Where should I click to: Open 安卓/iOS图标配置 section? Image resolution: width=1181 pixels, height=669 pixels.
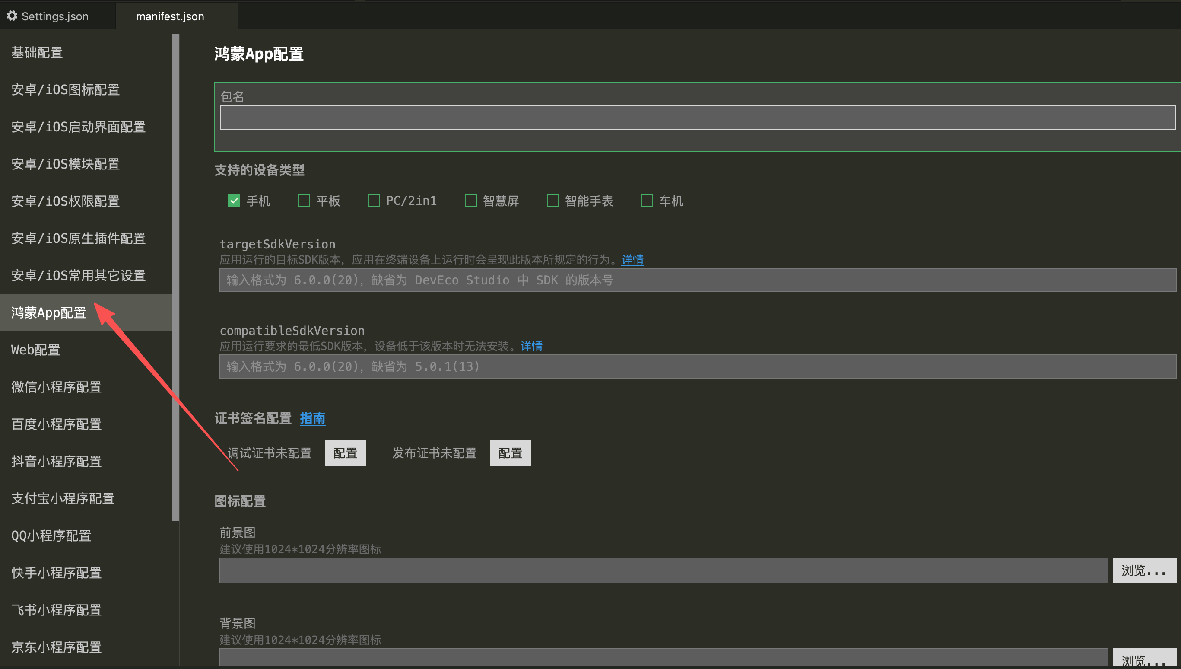coord(86,89)
